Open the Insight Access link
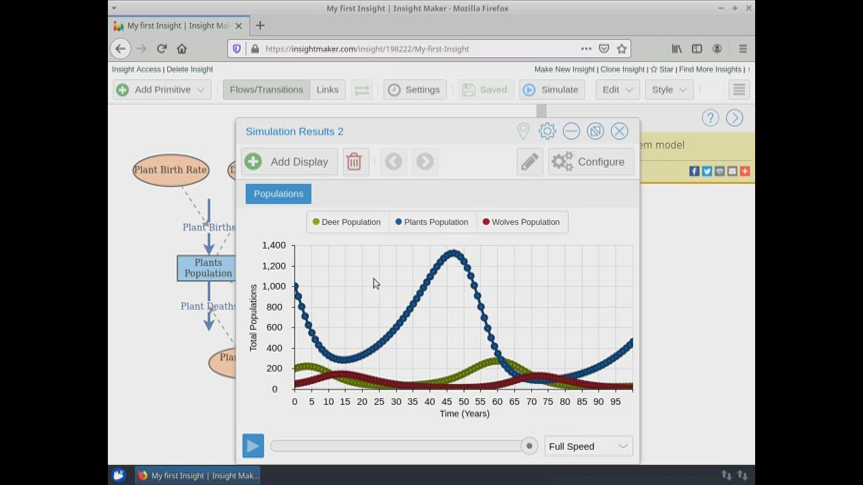863x485 pixels. pyautogui.click(x=136, y=69)
